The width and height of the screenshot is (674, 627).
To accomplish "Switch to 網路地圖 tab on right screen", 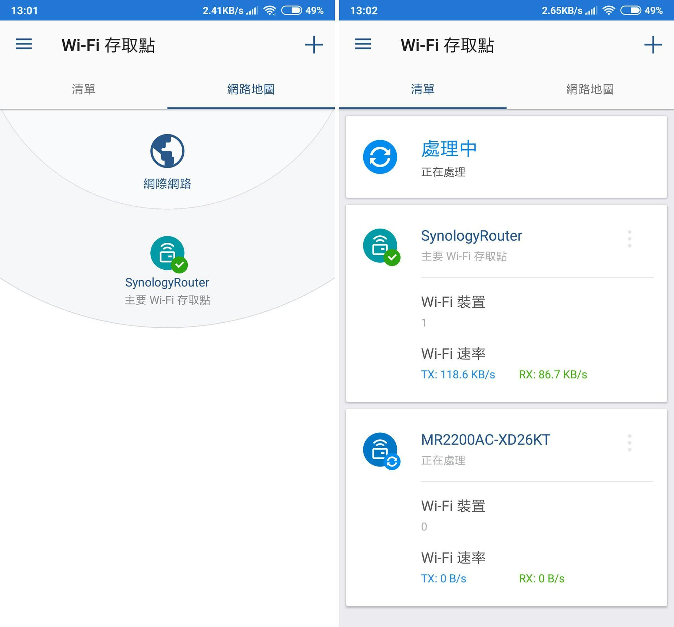I will [590, 89].
